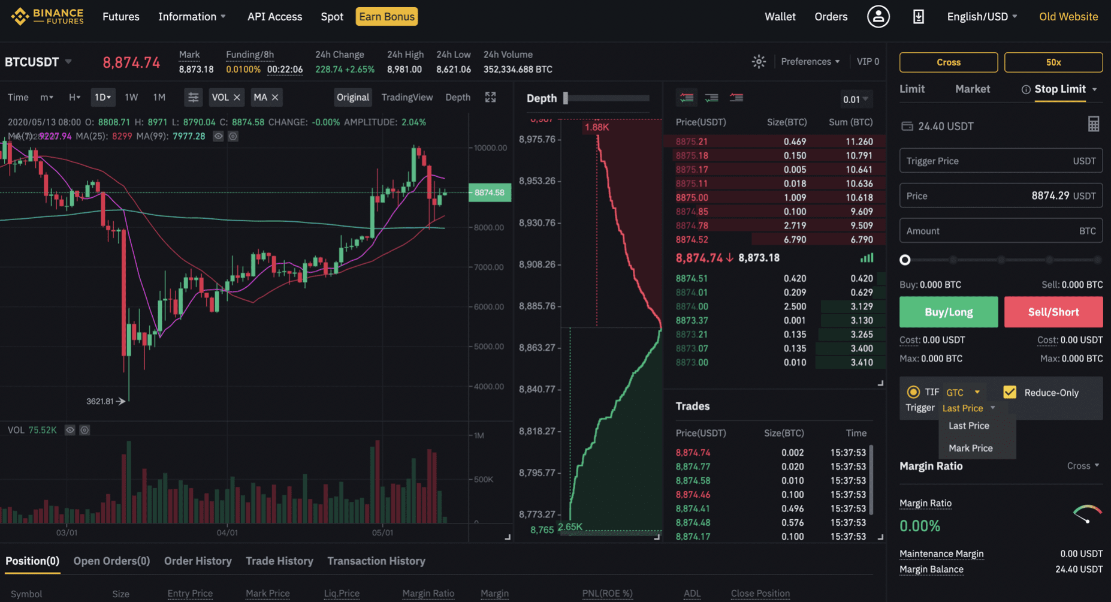Screen dimensions: 1111x602
Task: Open the Trade History tab
Action: (279, 561)
